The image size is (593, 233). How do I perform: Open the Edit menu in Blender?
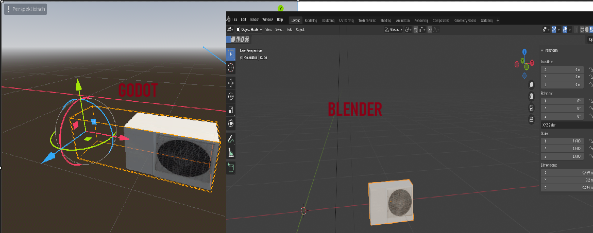(x=243, y=20)
